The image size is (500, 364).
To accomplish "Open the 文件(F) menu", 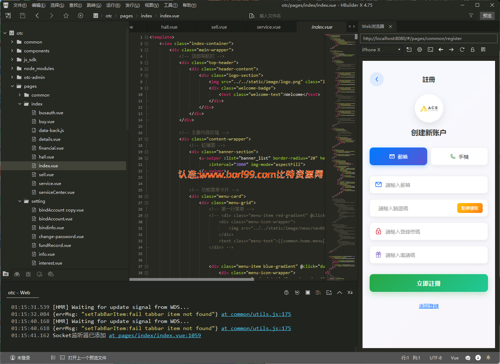I will pyautogui.click(x=20, y=5).
